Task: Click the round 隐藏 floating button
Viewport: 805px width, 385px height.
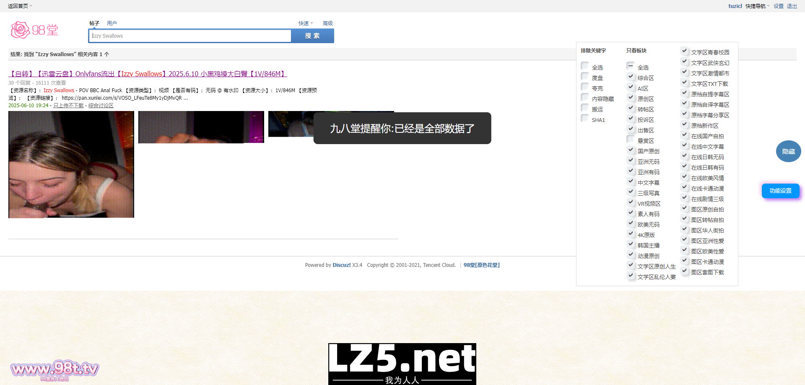Action: point(788,151)
